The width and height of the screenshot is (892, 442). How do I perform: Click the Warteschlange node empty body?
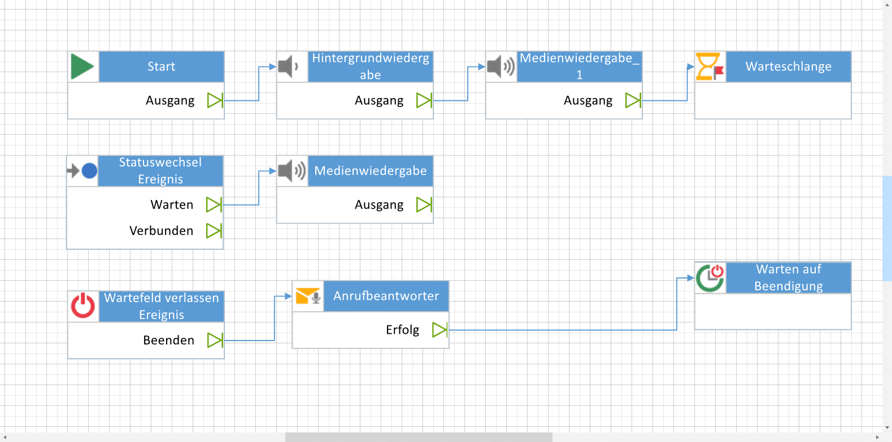coord(773,100)
